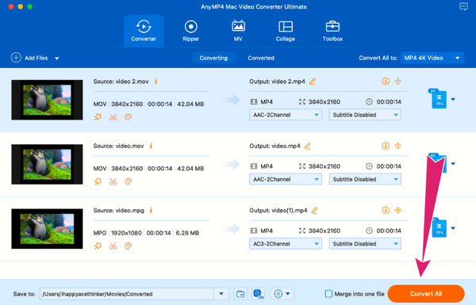Show source info for video.mov
Image resolution: width=476 pixels, height=305 pixels.
coord(151,146)
